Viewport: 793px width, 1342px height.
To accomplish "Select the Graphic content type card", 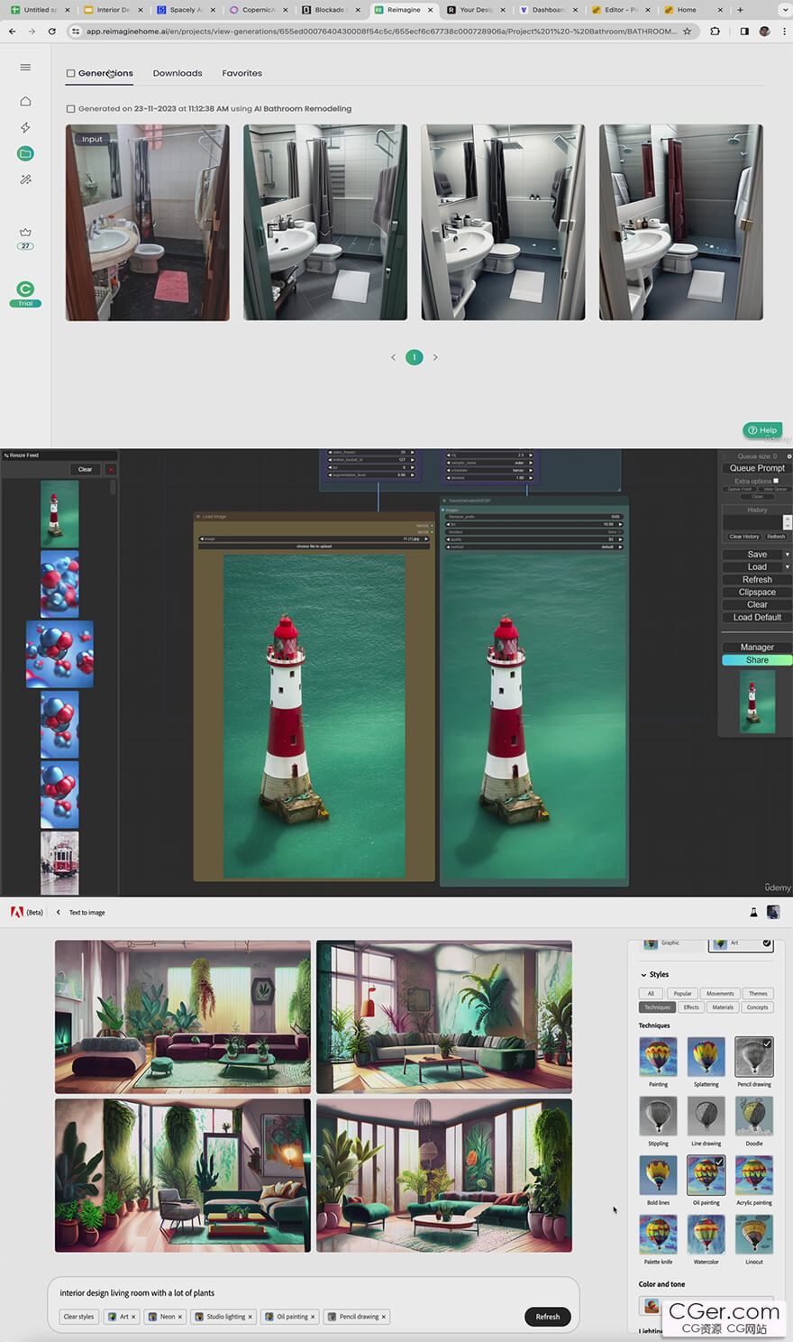I will [x=670, y=944].
